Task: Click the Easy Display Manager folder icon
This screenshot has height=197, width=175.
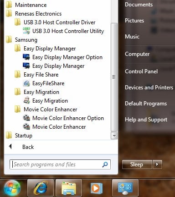Action: tap(17, 49)
